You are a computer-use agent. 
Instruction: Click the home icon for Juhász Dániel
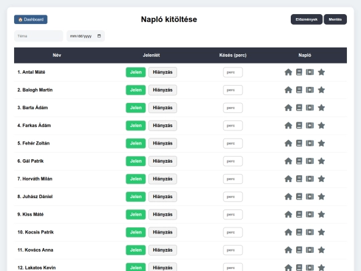click(288, 197)
